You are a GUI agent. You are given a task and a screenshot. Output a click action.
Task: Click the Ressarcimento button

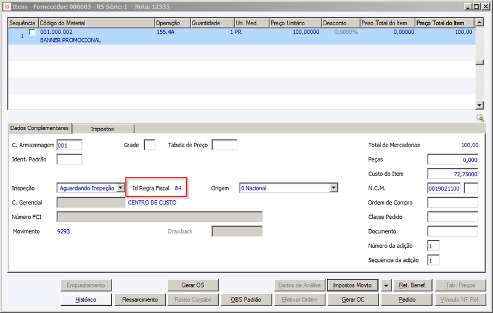pos(140,299)
